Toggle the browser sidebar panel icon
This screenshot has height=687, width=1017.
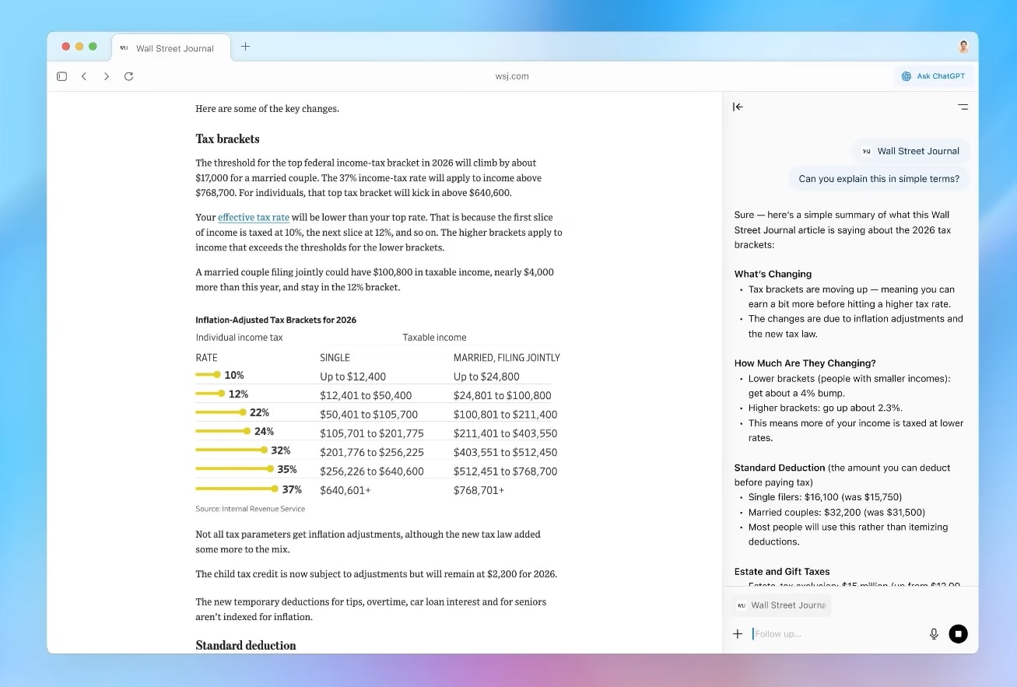coord(62,76)
